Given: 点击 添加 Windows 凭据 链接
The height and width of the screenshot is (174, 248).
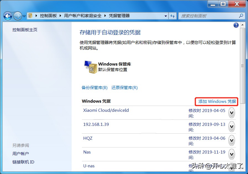Looking at the screenshot, I should pos(216,102).
